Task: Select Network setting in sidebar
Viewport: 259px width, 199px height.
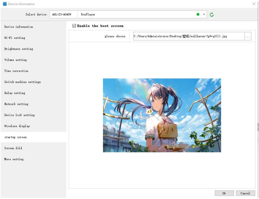Action: click(33, 104)
